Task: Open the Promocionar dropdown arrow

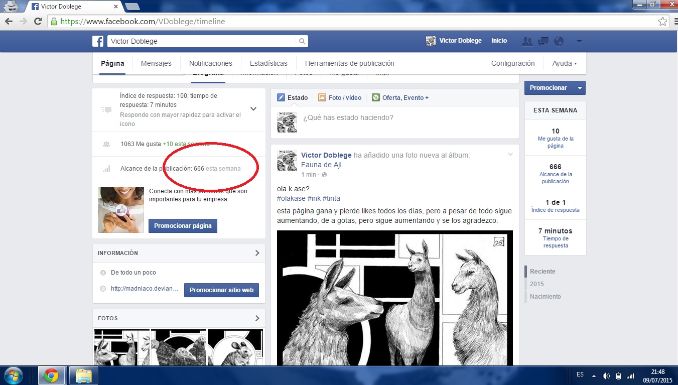Action: click(x=580, y=88)
